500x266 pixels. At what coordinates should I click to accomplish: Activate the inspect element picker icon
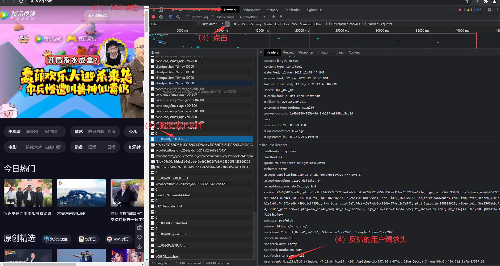pos(153,10)
